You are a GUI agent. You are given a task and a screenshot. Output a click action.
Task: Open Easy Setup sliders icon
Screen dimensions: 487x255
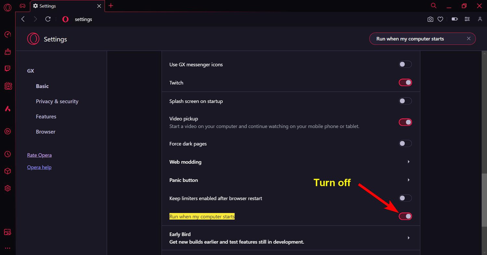467,19
